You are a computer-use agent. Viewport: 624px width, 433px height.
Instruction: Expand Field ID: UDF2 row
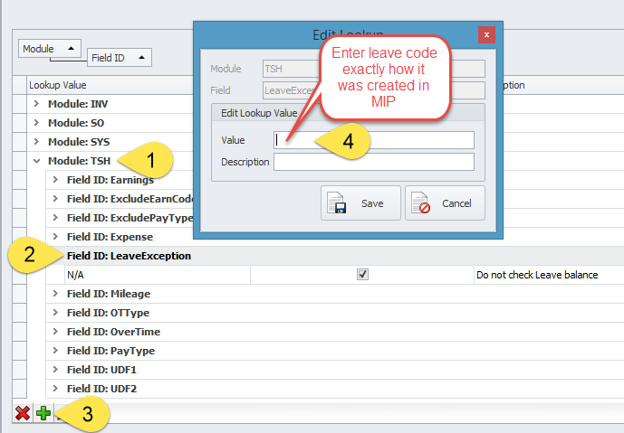56,389
